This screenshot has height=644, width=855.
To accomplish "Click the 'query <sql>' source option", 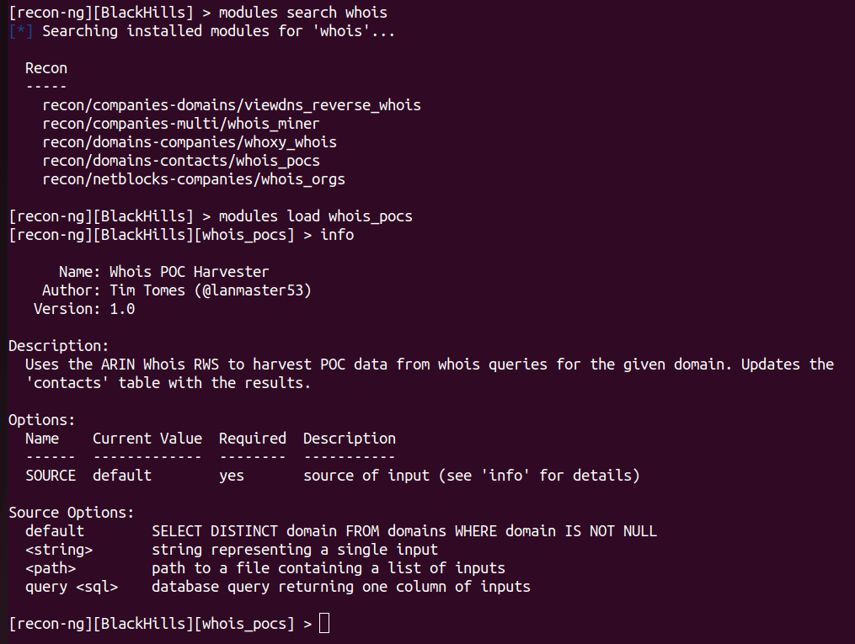I will click(x=72, y=587).
